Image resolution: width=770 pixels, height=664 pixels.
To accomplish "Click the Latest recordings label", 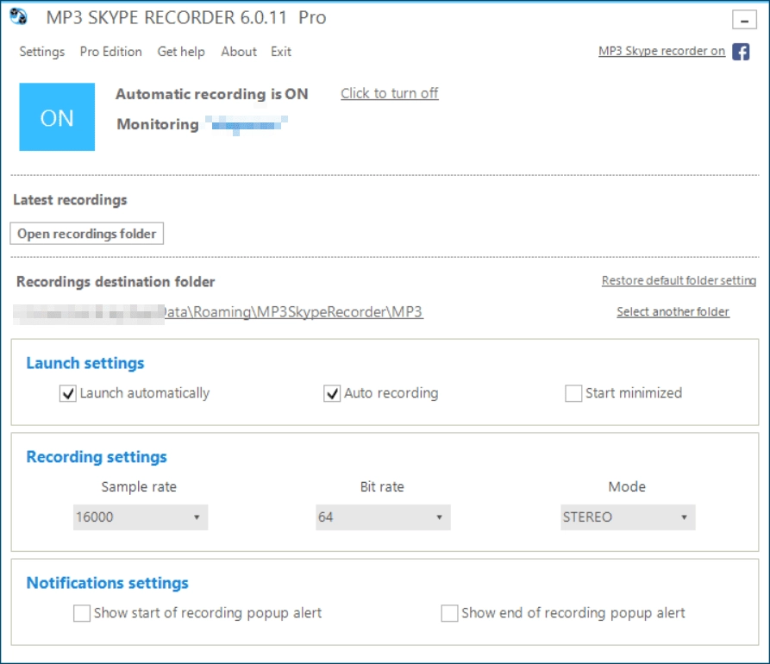I will tap(70, 200).
